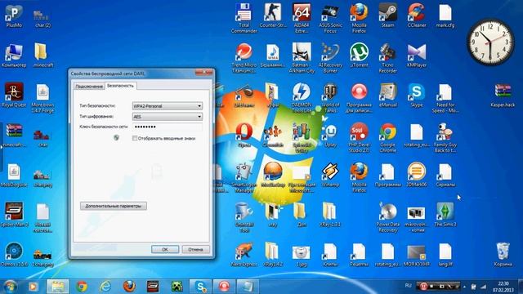Select the Winamp desktop icon

click(x=330, y=176)
